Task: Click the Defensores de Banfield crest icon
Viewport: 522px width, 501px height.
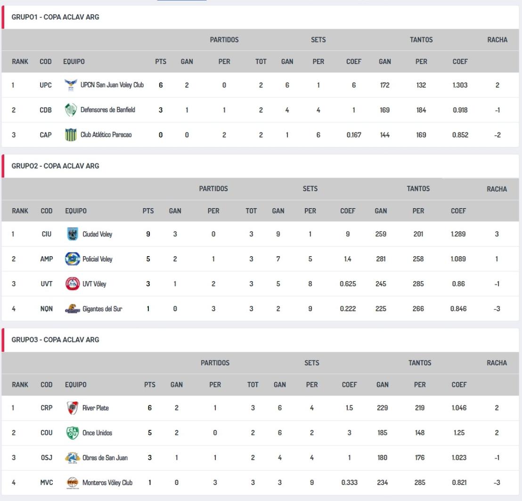Action: [x=70, y=110]
